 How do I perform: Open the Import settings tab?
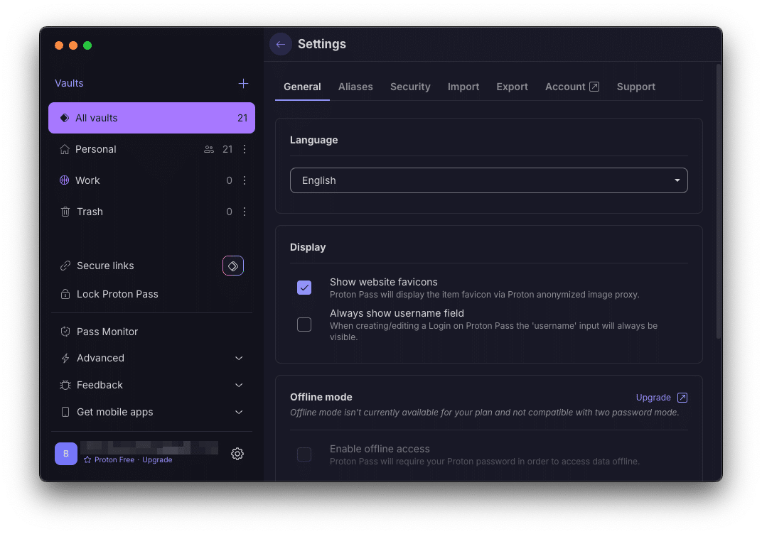pyautogui.click(x=463, y=87)
